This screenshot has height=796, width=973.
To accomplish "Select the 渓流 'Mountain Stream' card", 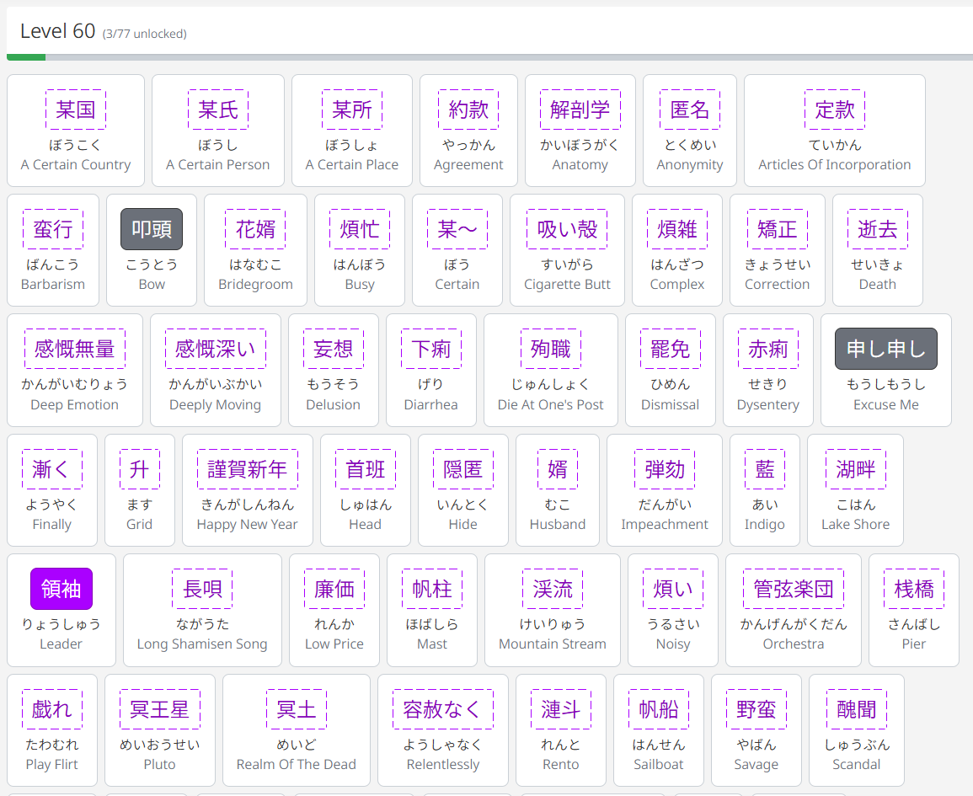I will [x=553, y=610].
